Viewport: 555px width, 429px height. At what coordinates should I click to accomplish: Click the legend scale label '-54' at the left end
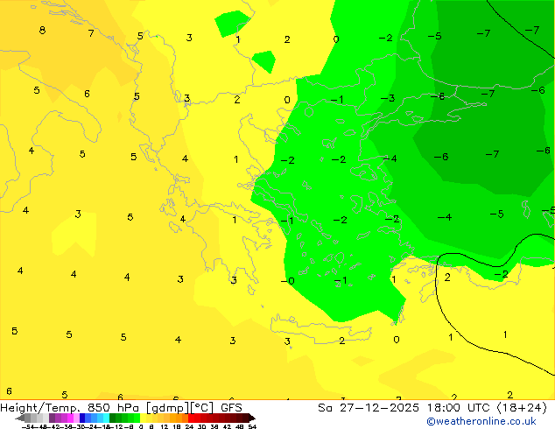[x=28, y=427]
